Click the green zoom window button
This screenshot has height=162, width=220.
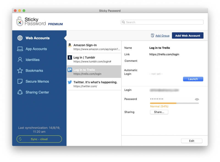click(x=24, y=11)
